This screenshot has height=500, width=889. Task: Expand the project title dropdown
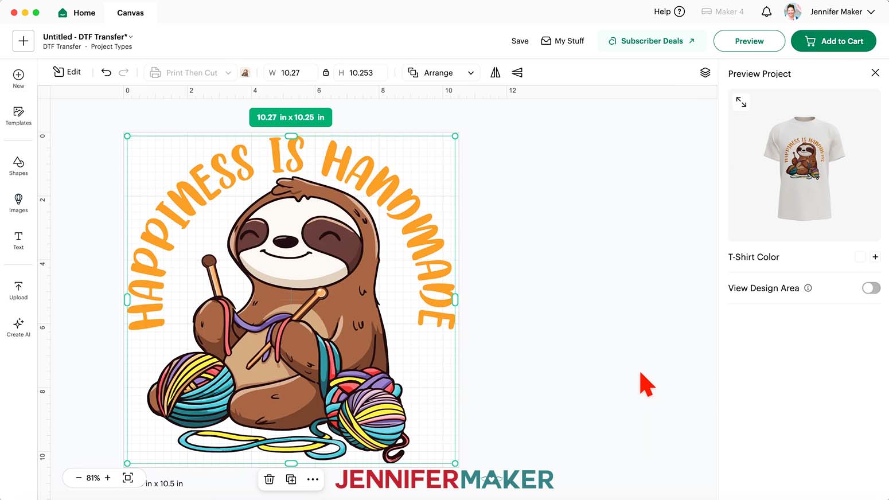(131, 37)
